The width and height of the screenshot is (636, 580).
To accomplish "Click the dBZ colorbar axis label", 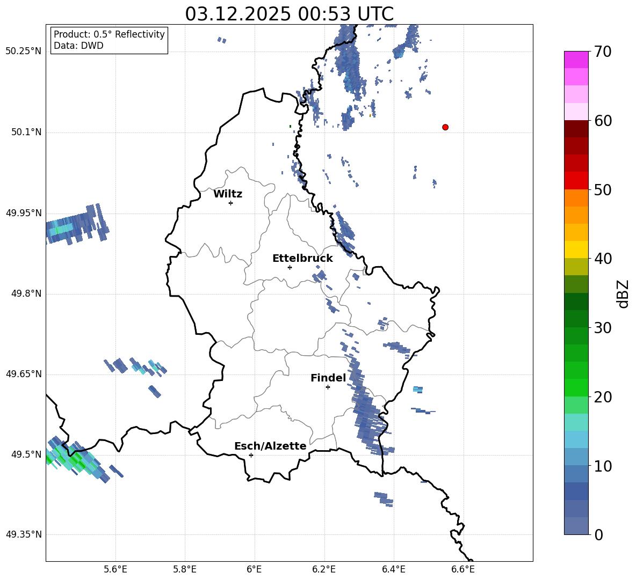I will [x=624, y=293].
